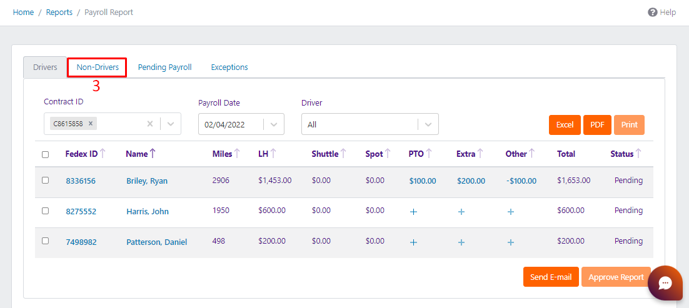
Task: Expand the Contract ID dropdown arrow
Action: [x=171, y=124]
